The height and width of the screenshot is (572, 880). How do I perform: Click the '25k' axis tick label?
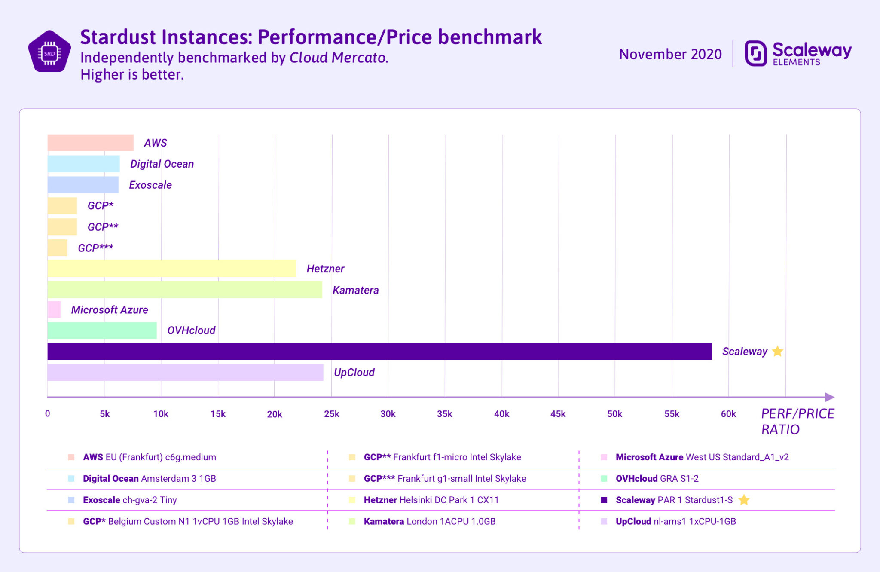[x=331, y=414]
